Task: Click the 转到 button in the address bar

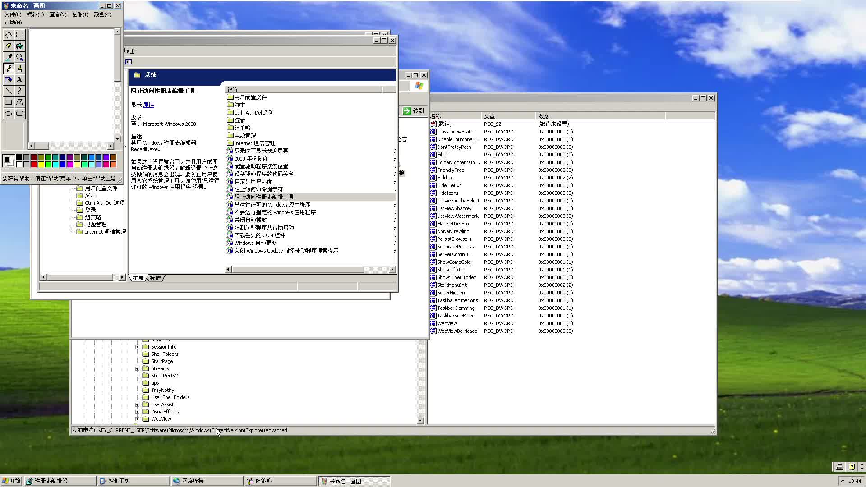Action: click(413, 110)
